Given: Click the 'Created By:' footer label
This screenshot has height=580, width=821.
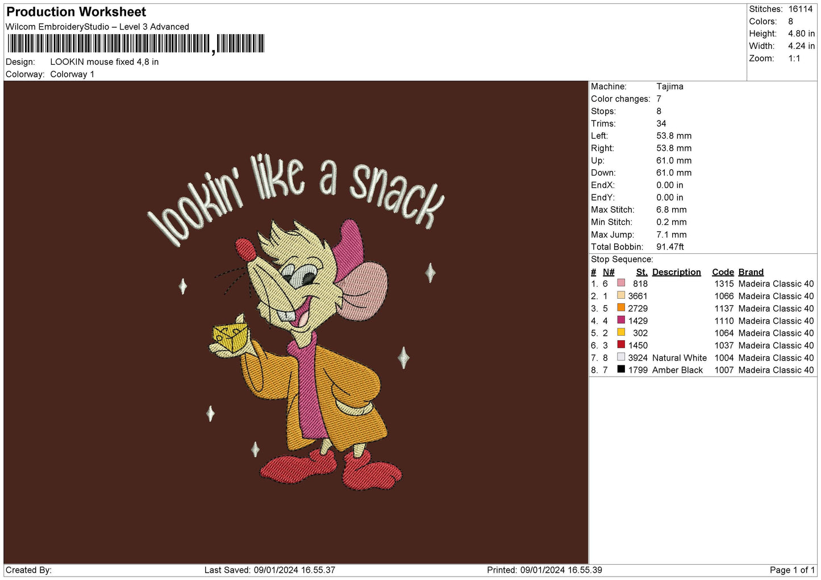Looking at the screenshot, I should 28,570.
